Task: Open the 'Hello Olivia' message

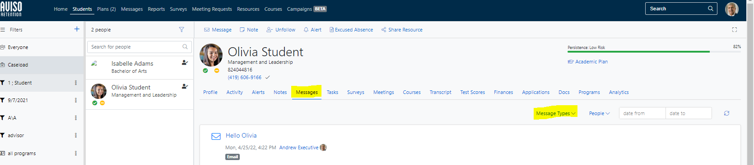Action: click(241, 135)
